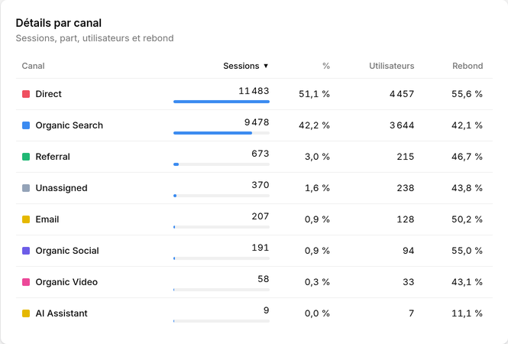Click the purple Organic Social swatch
Screen dimensions: 508x344
point(26,251)
